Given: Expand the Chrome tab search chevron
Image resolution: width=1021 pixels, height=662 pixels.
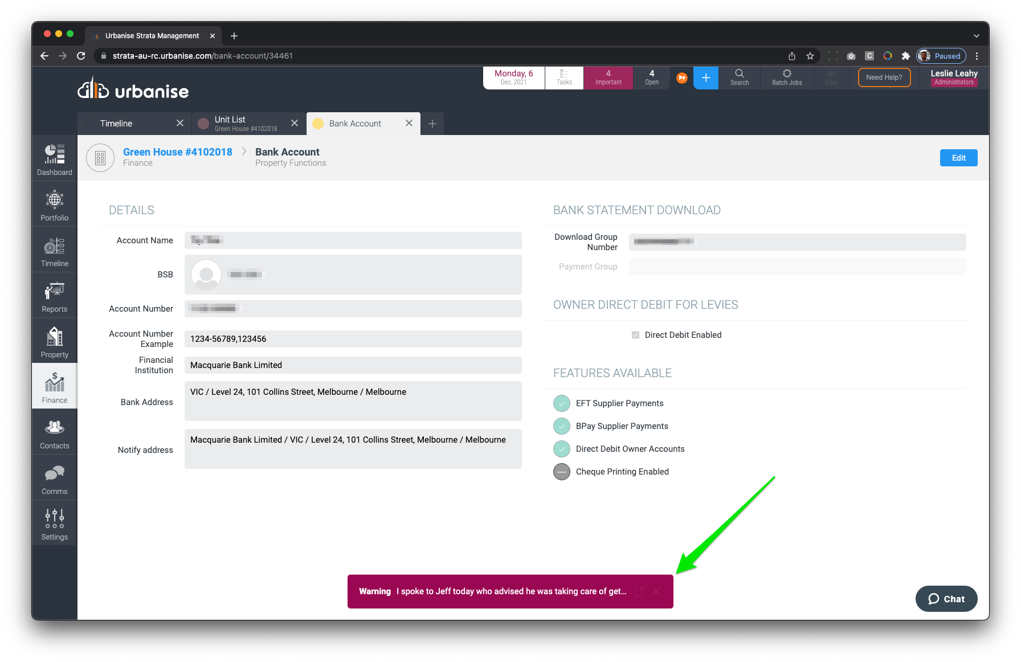Looking at the screenshot, I should pyautogui.click(x=976, y=36).
